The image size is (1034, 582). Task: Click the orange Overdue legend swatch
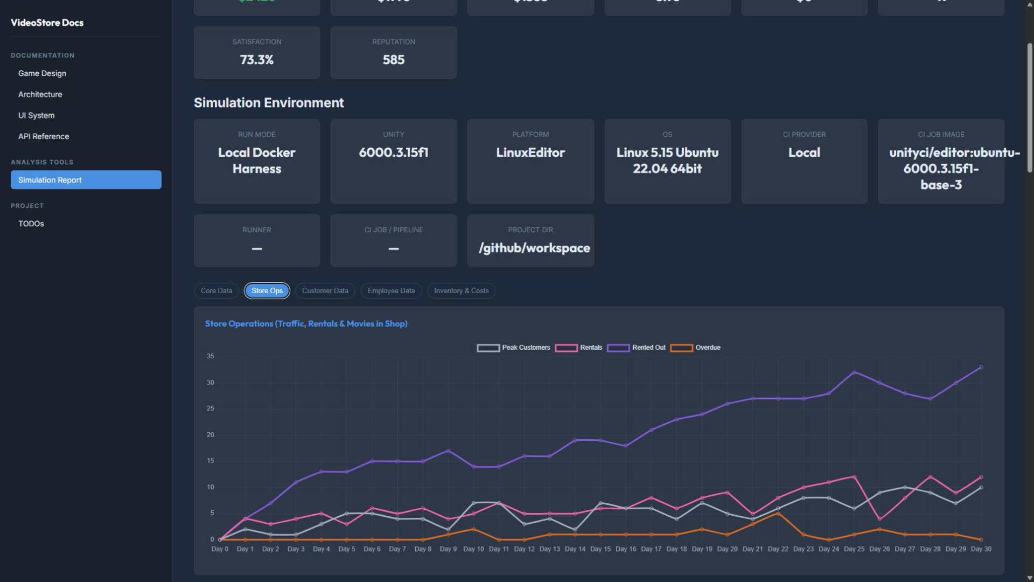(681, 348)
